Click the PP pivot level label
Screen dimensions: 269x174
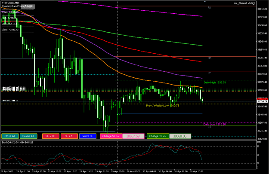point(209,73)
